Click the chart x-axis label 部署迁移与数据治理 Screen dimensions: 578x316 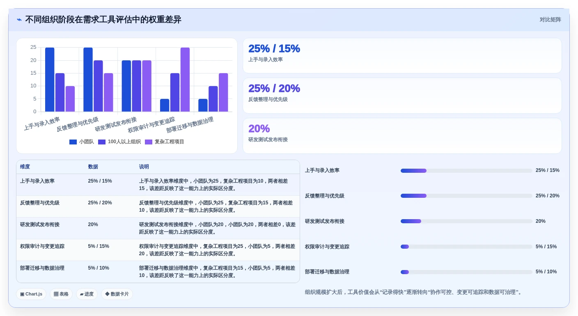pyautogui.click(x=190, y=125)
